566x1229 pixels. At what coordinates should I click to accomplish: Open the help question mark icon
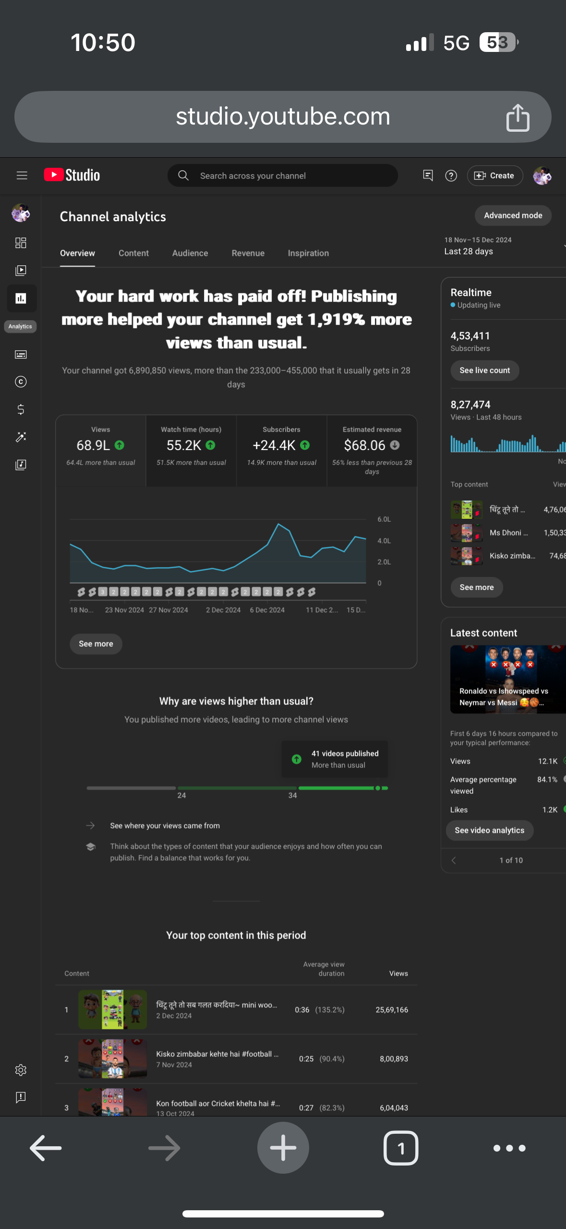click(451, 176)
